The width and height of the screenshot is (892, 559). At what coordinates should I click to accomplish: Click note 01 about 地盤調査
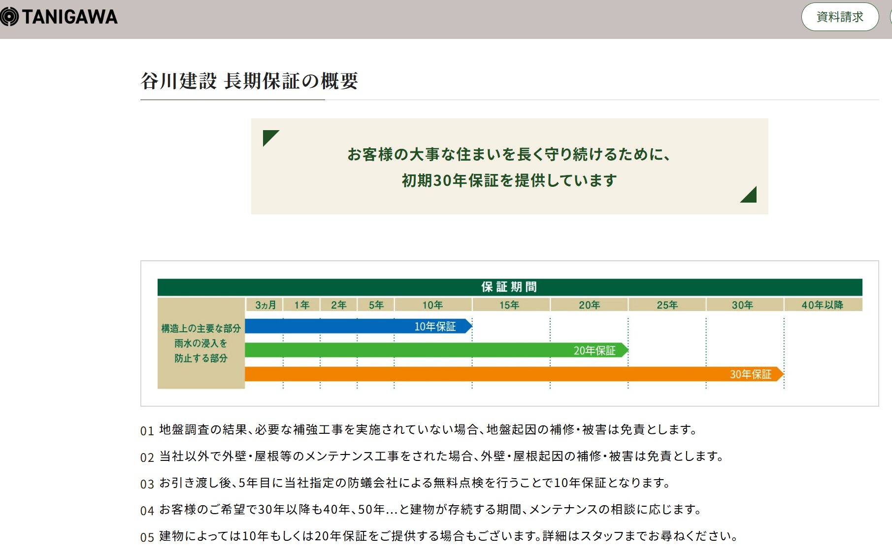[427, 430]
